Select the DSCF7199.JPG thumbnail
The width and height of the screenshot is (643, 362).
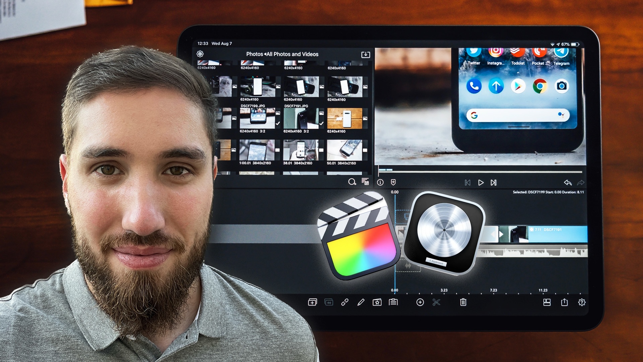pyautogui.click(x=257, y=118)
